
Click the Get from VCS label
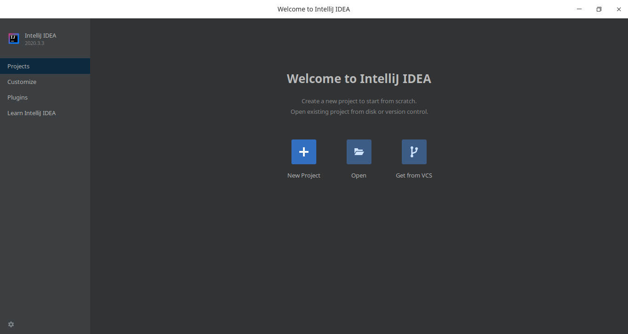click(414, 175)
